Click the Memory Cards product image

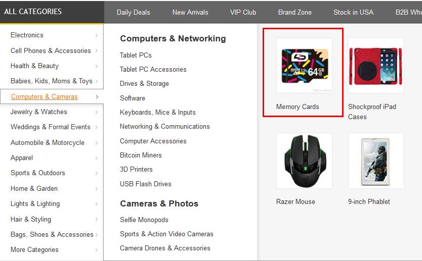click(x=304, y=65)
